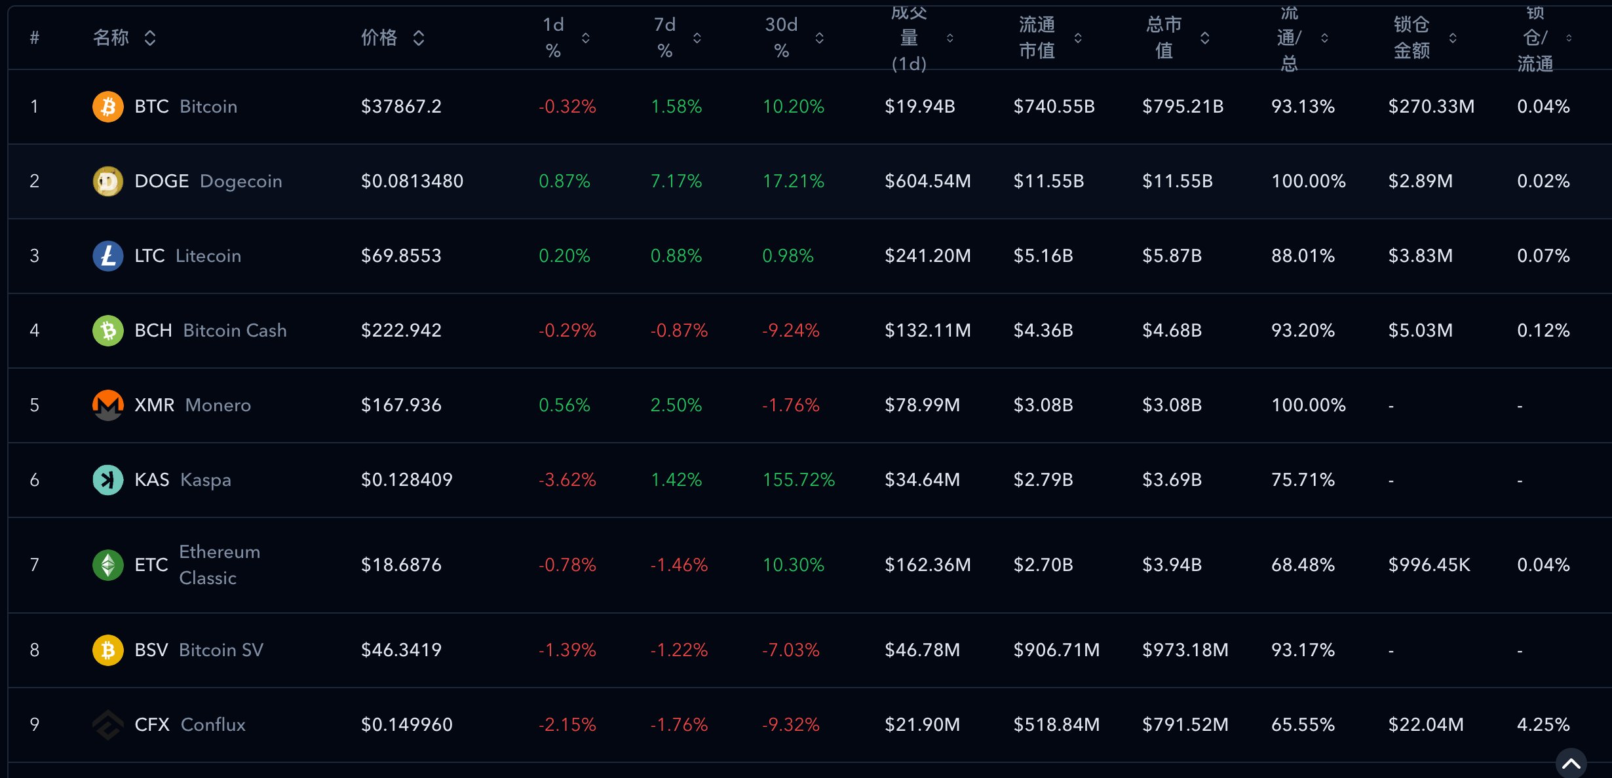Click the Kaspa teal coin icon
1612x778 pixels.
point(108,479)
